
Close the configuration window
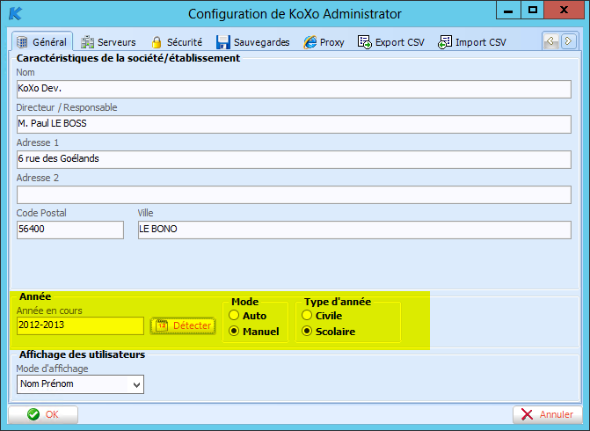tap(564, 11)
